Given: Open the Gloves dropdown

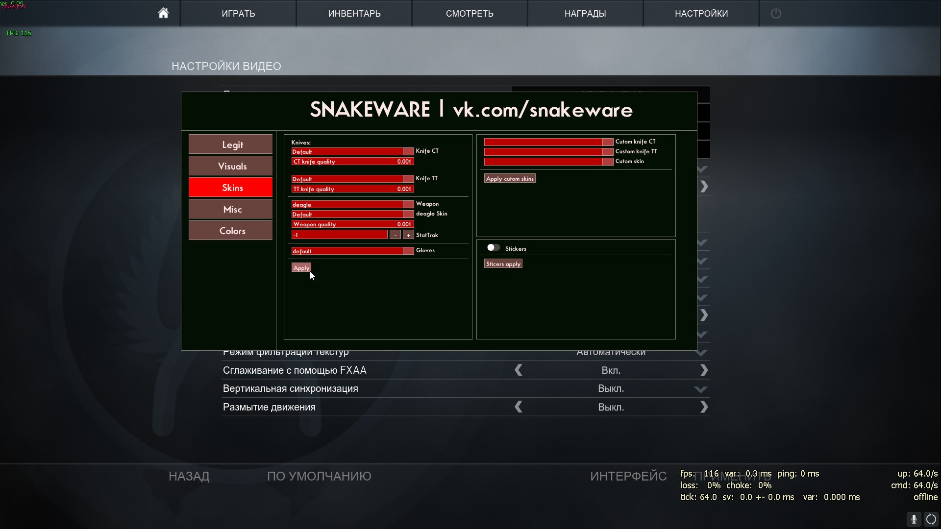Looking at the screenshot, I should pyautogui.click(x=352, y=251).
